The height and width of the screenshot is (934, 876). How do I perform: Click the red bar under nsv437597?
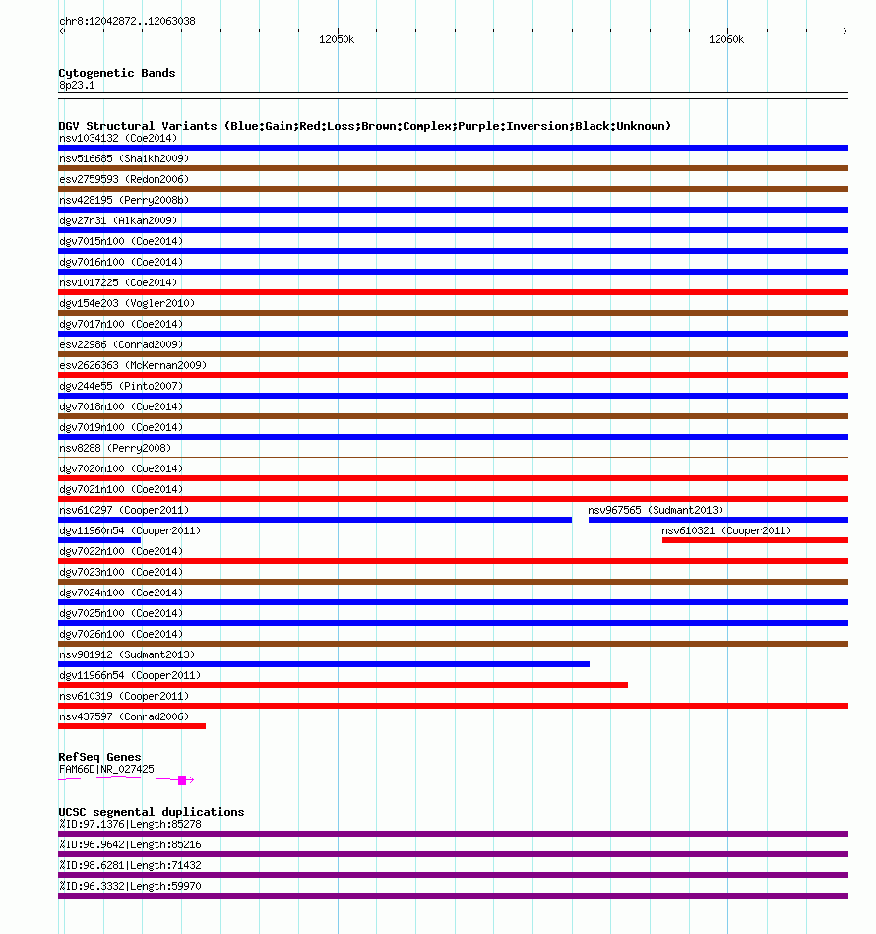[x=132, y=726]
